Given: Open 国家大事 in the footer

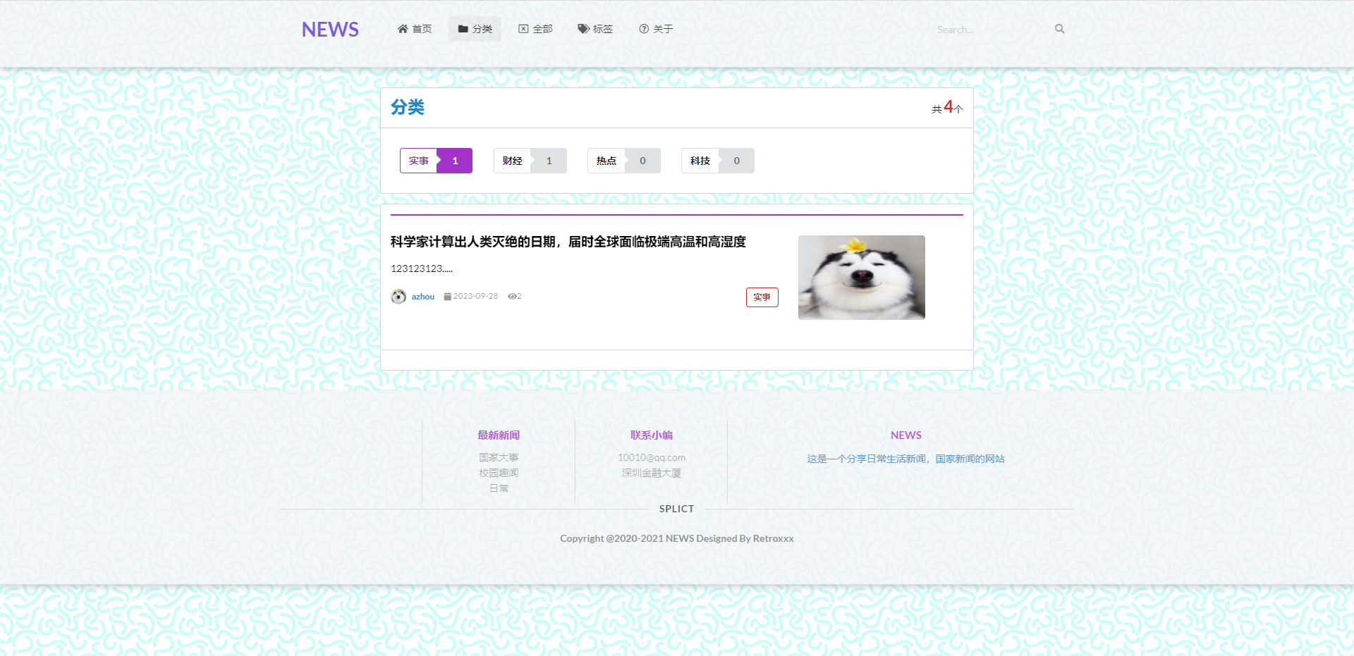Looking at the screenshot, I should [499, 458].
